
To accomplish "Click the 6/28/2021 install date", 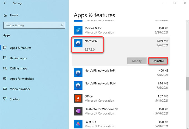I will (x=161, y=32).
